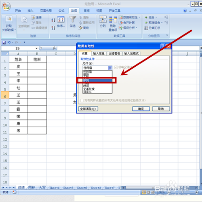This screenshot has height=202, width=202.
Task: Click the 属性 (properties) icon
Action: [33, 23]
